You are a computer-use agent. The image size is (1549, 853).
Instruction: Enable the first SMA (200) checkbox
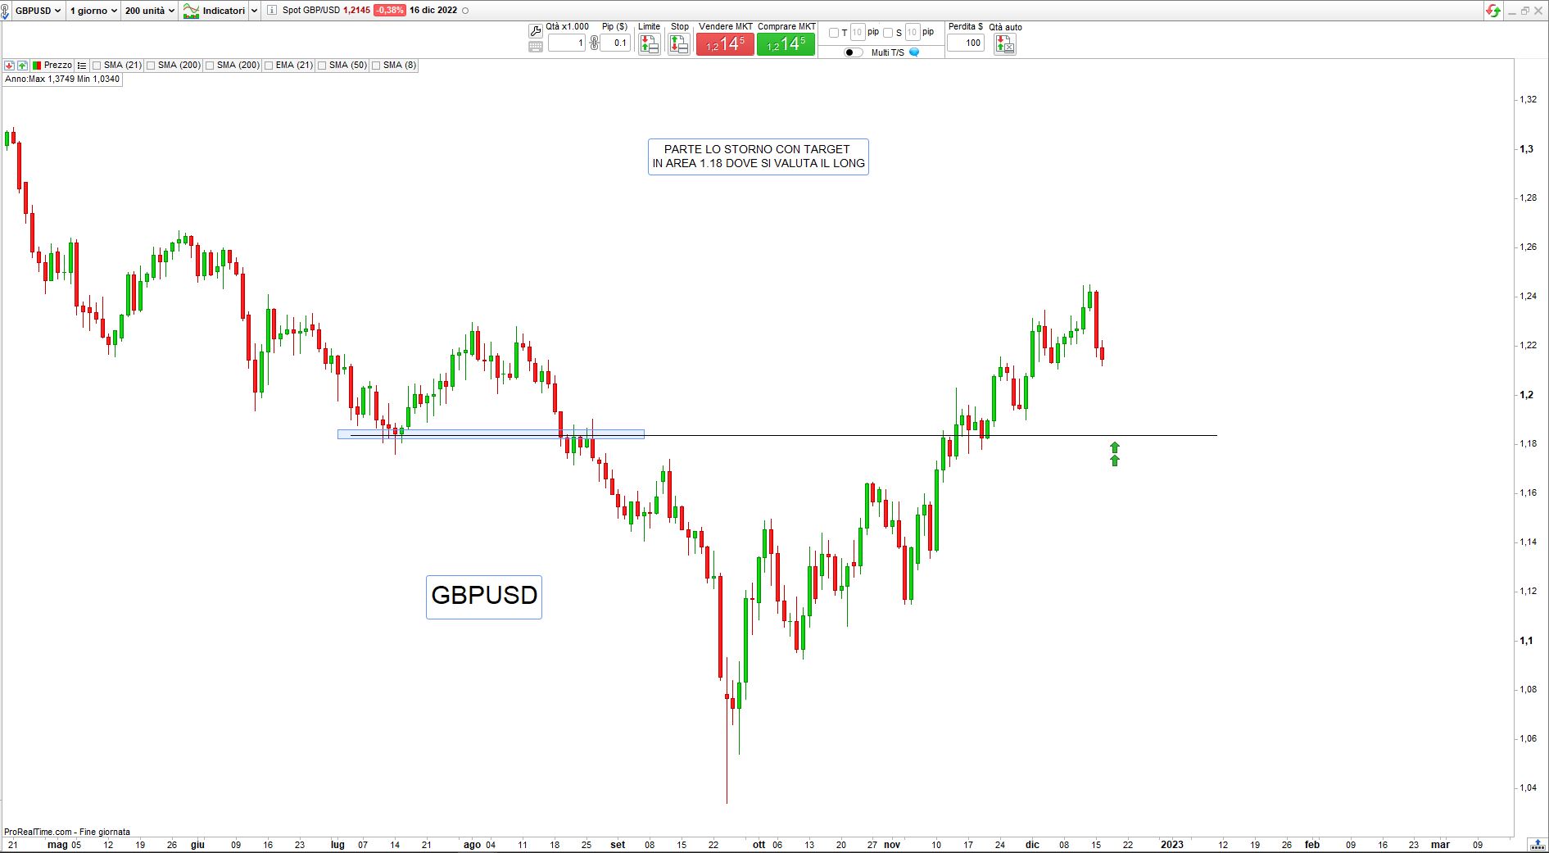point(151,66)
